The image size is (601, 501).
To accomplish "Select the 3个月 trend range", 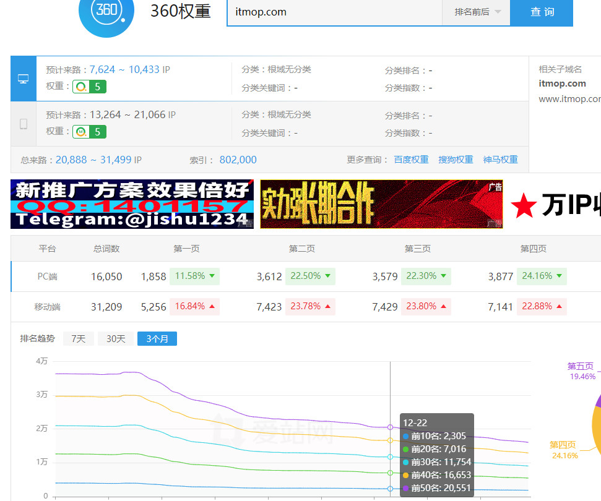I will (157, 339).
